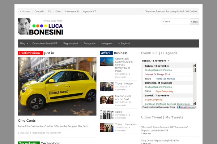
Task: Open European and Mena business angels week
Action: coord(167,104)
